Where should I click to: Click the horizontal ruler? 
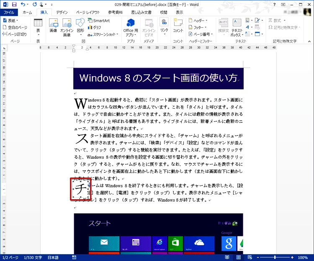tap(158, 48)
